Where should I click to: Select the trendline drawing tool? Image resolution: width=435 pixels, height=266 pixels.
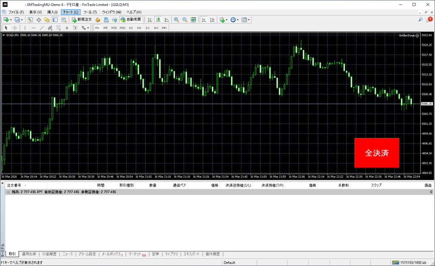(42, 28)
